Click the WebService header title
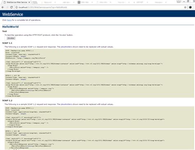This screenshot has height=150, width=195. (13, 14)
